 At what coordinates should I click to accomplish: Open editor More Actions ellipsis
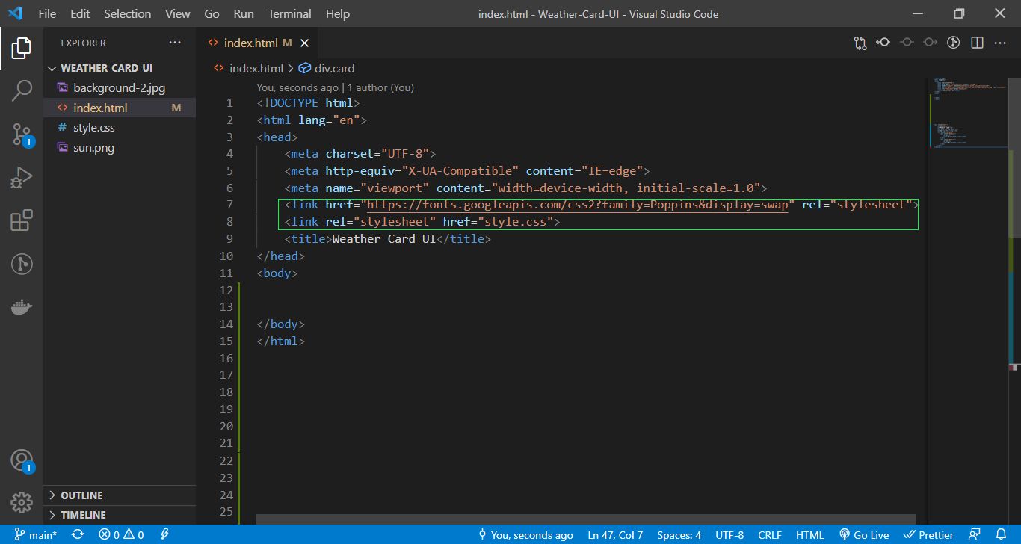(x=1000, y=43)
